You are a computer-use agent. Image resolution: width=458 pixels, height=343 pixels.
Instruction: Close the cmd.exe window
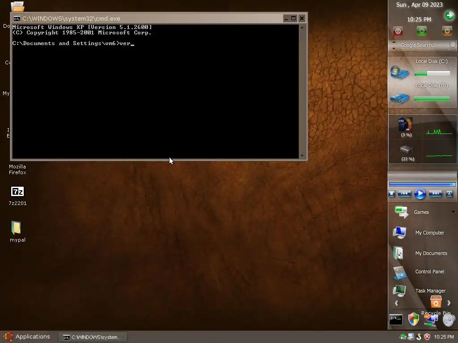point(302,18)
